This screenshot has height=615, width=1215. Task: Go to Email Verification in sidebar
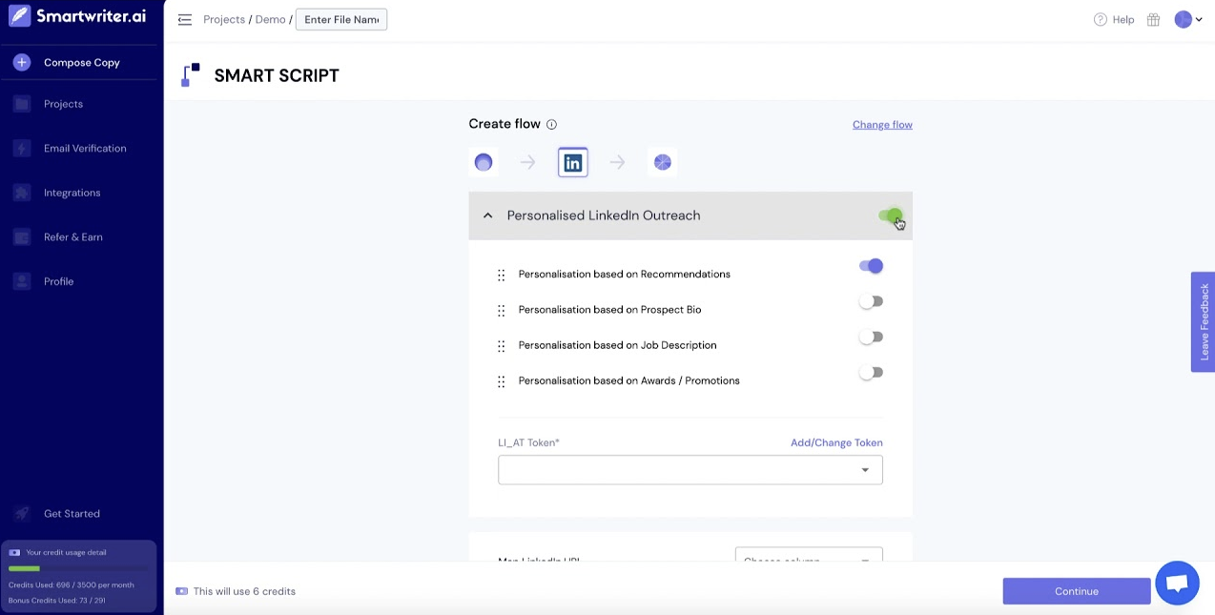85,149
